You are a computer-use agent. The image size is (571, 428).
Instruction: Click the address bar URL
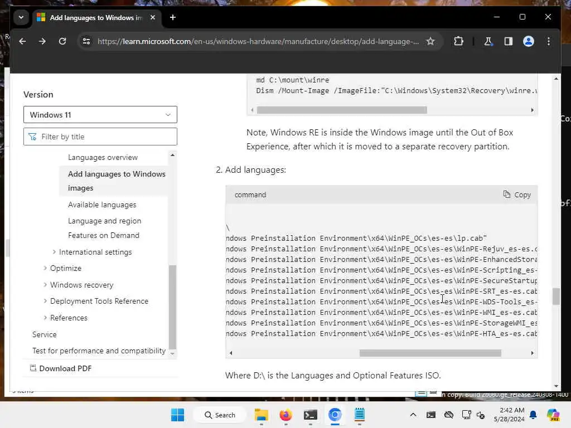click(258, 41)
